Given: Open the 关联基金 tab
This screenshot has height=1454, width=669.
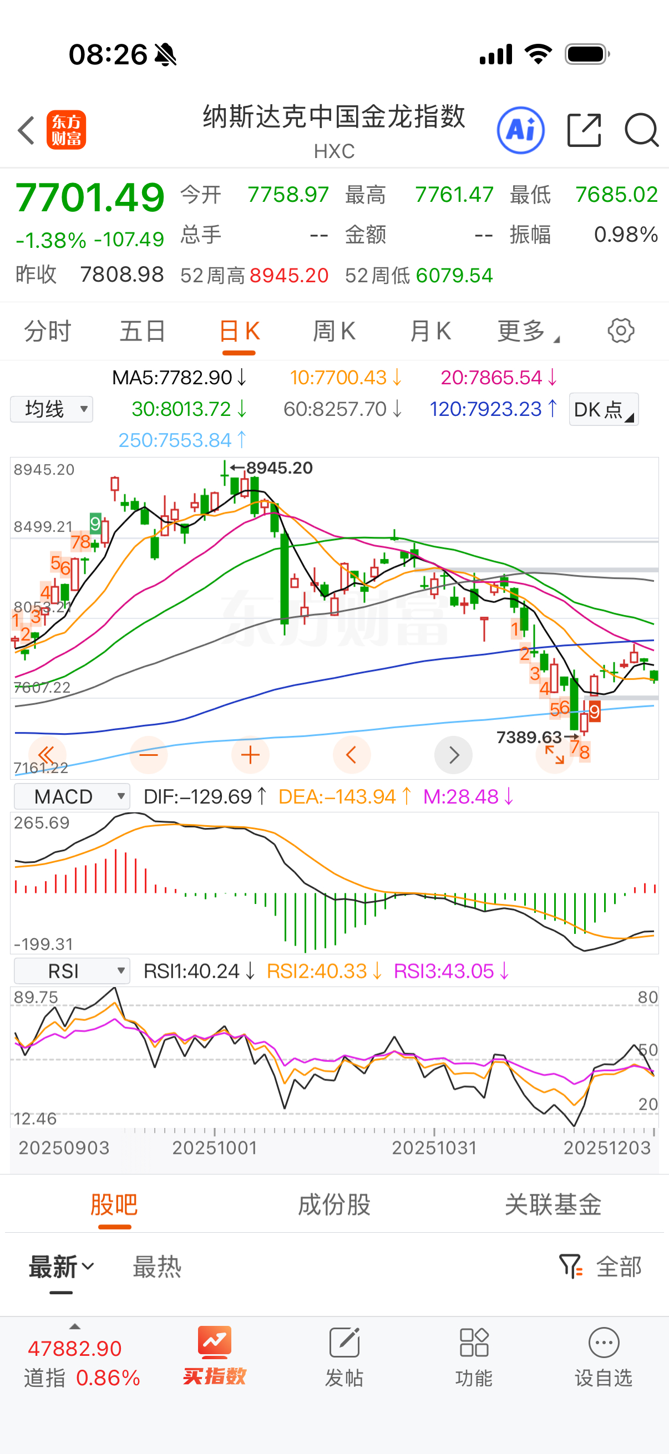Looking at the screenshot, I should (553, 1204).
